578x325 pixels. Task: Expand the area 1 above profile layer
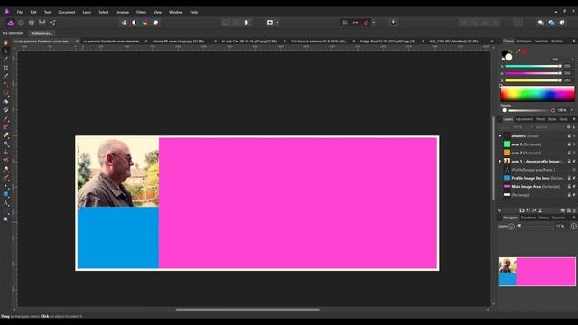[x=500, y=162]
